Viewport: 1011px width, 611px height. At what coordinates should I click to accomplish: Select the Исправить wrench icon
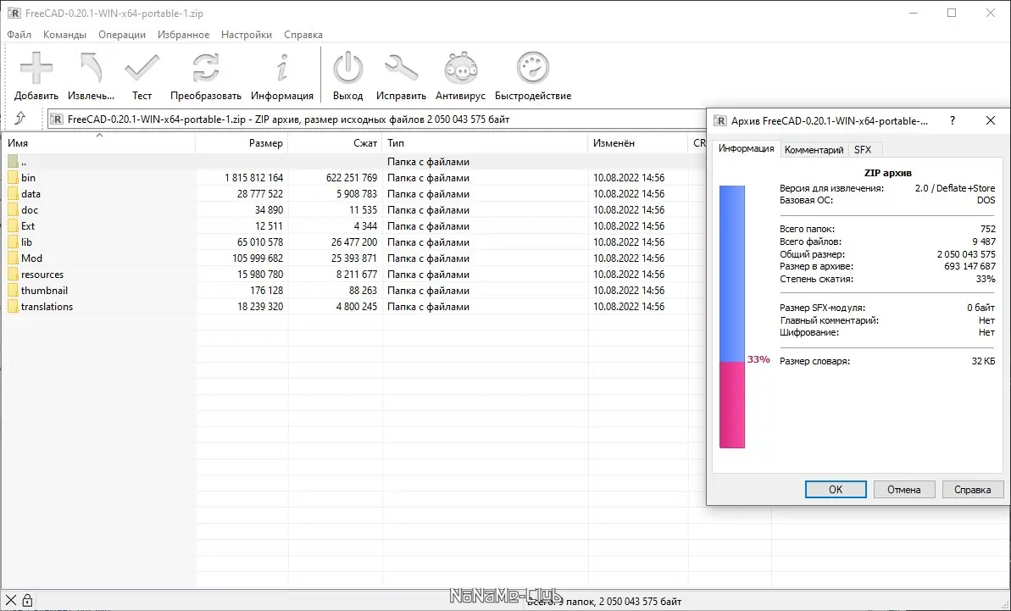point(401,68)
